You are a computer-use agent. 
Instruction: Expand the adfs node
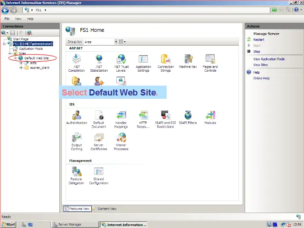click(21, 63)
